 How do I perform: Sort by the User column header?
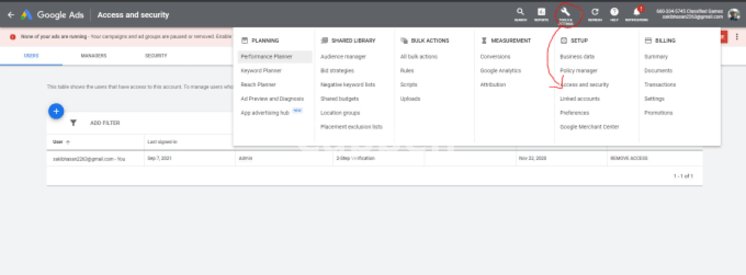[x=58, y=142]
